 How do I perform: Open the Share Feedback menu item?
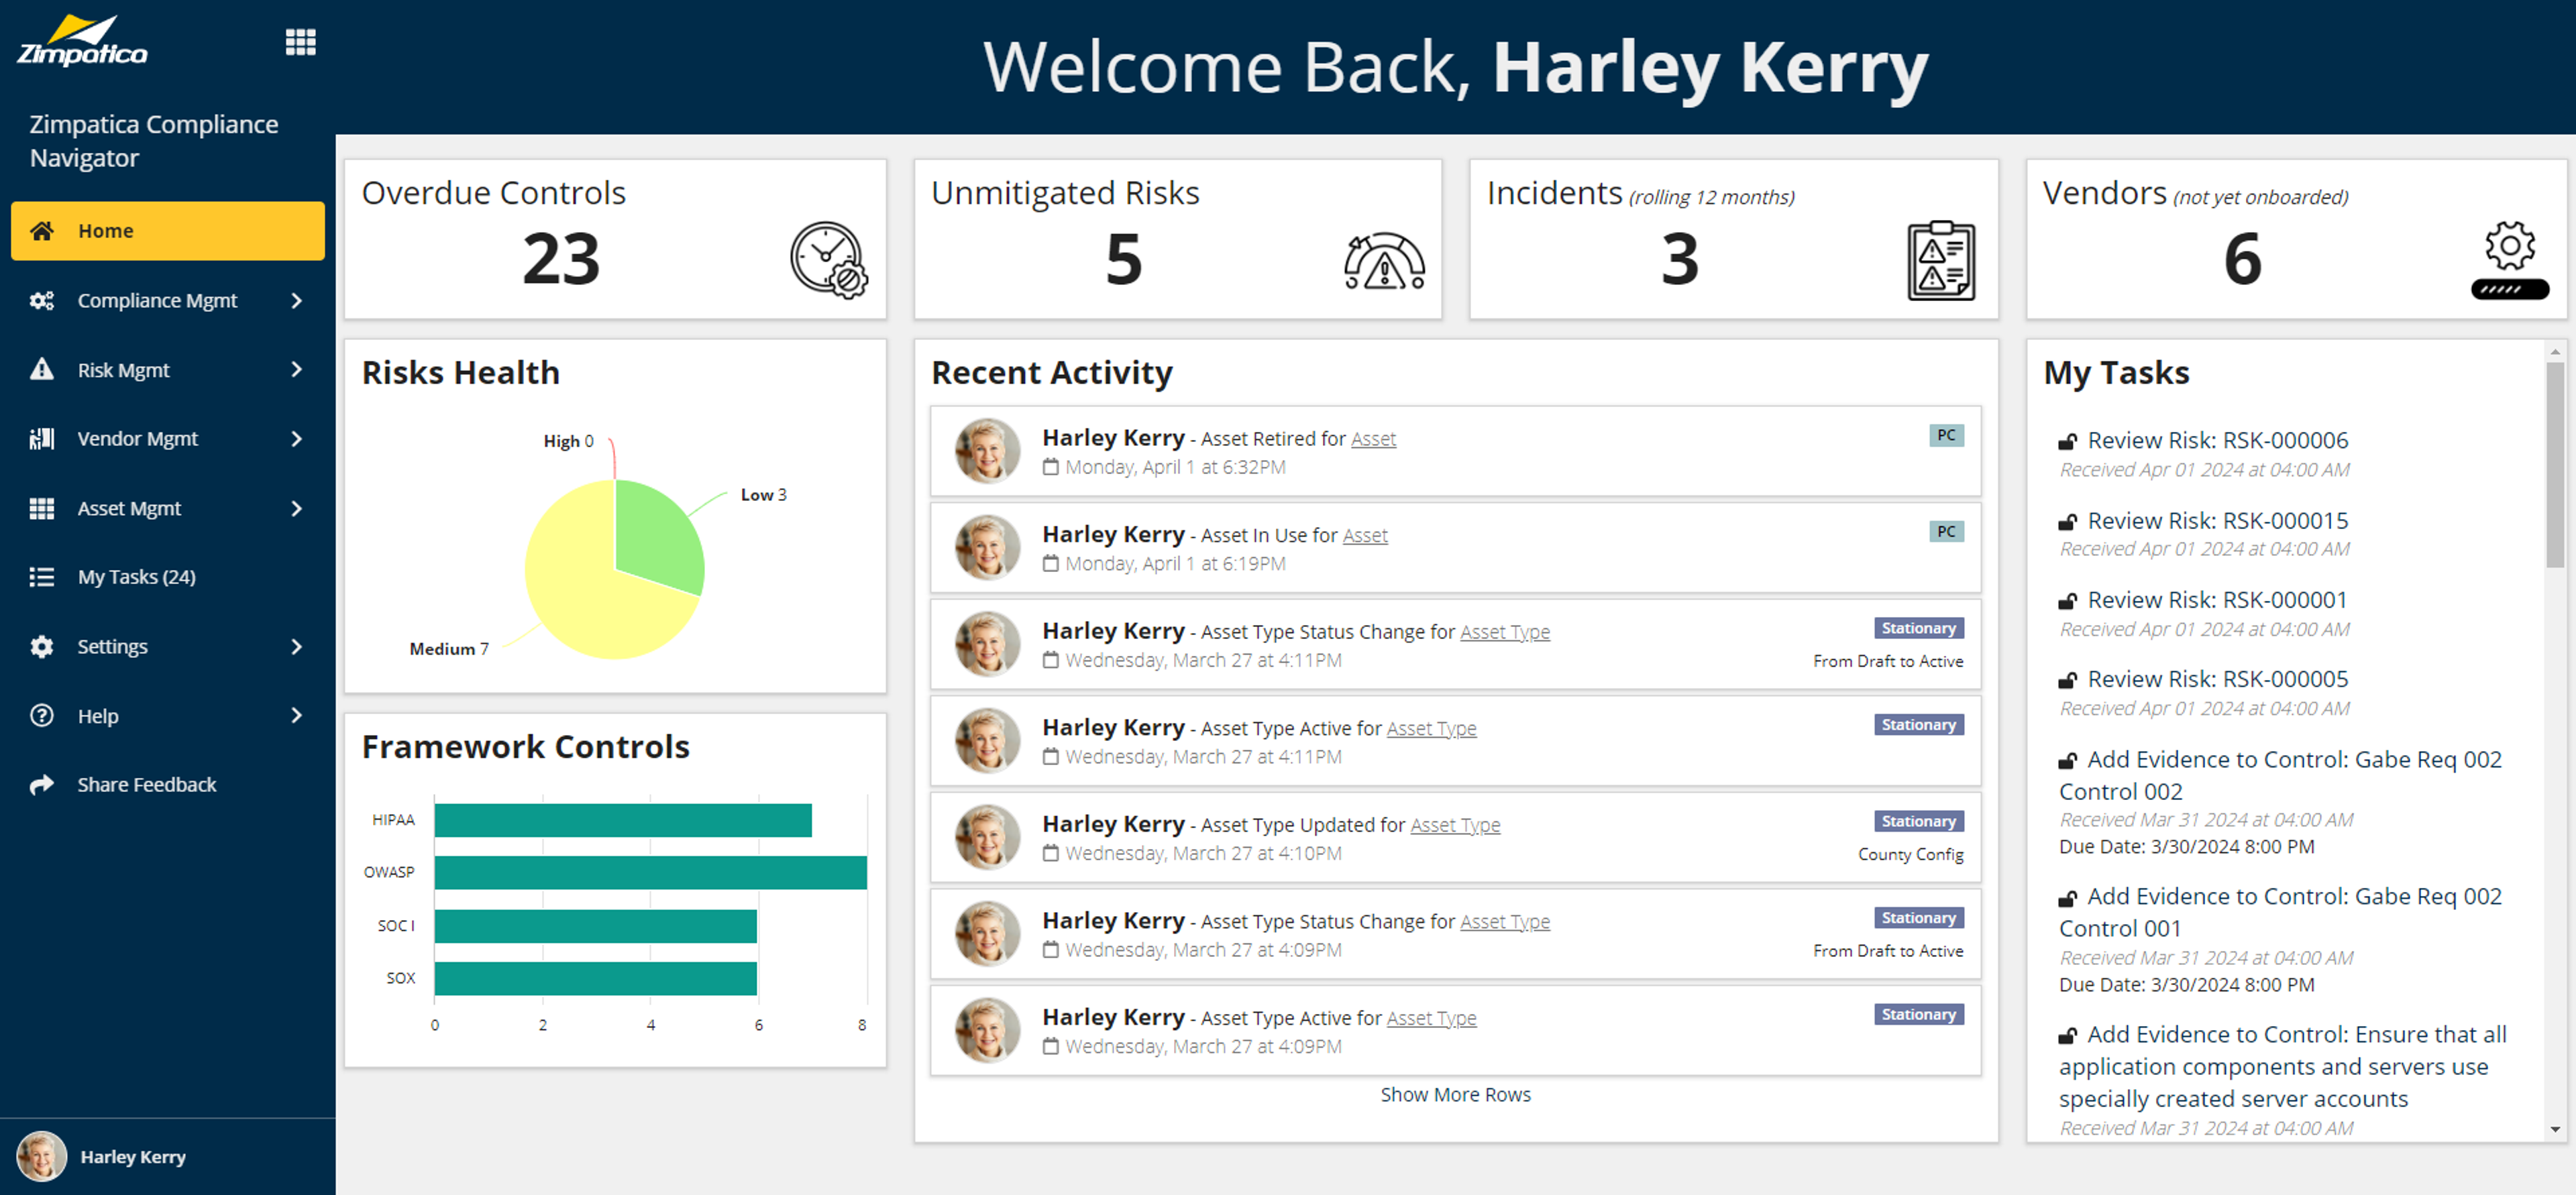(x=168, y=785)
